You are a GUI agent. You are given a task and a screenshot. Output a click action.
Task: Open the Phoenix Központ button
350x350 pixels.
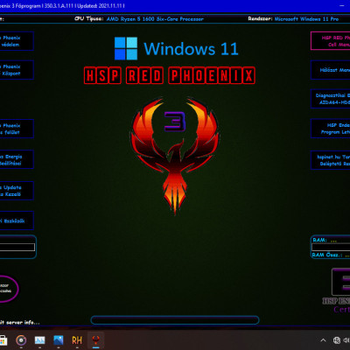[x=17, y=70]
